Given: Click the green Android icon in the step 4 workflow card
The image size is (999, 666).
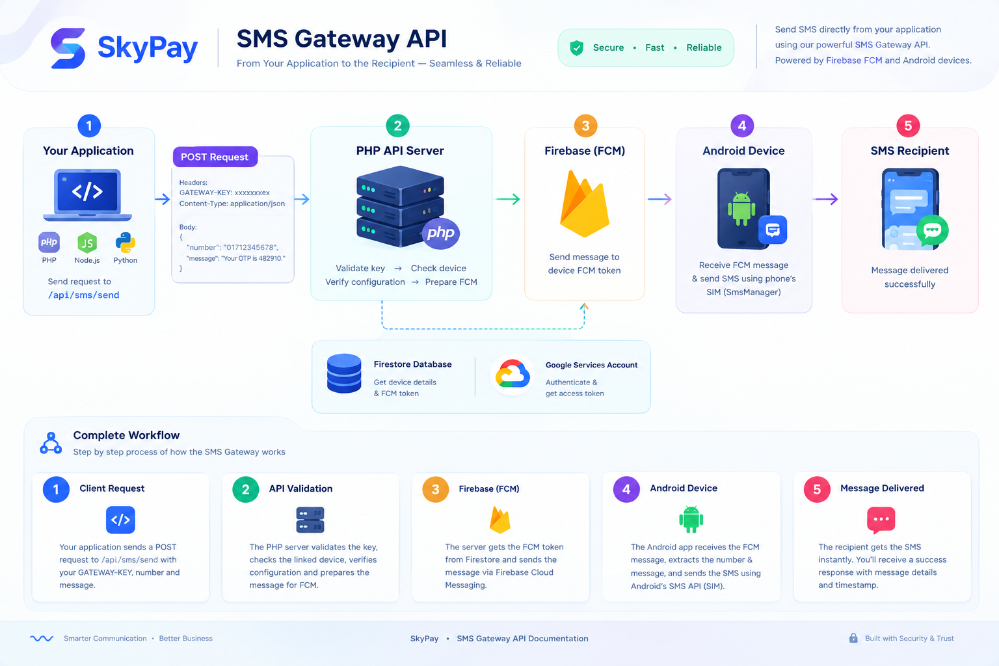Looking at the screenshot, I should 691,519.
